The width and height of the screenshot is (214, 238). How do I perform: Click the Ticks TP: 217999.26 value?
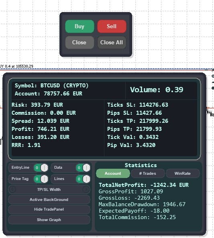138,121
